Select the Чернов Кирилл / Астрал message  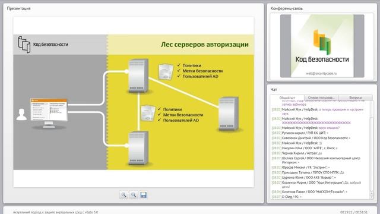[x=297, y=153]
